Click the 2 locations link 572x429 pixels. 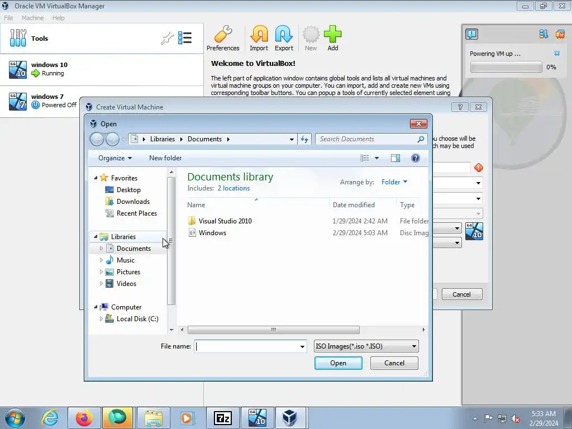(233, 188)
